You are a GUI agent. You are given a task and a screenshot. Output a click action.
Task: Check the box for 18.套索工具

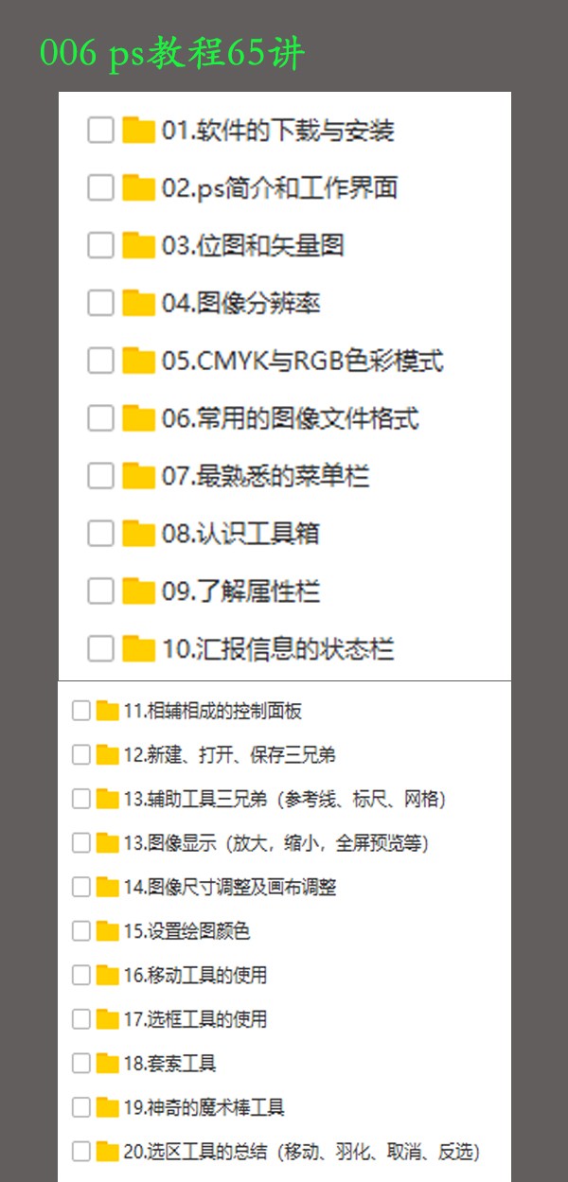(x=81, y=1063)
